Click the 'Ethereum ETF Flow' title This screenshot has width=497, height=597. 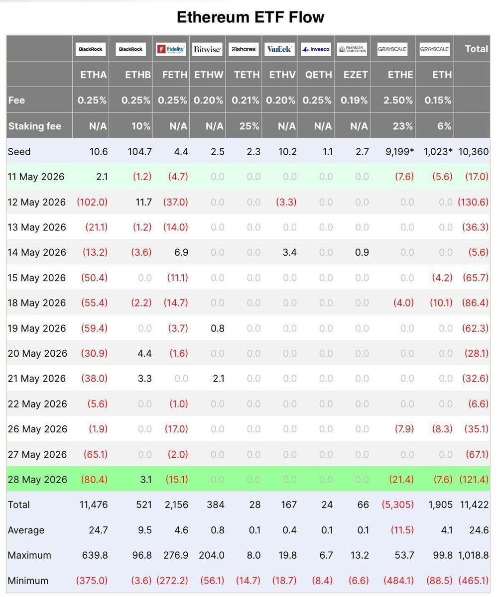(250, 17)
